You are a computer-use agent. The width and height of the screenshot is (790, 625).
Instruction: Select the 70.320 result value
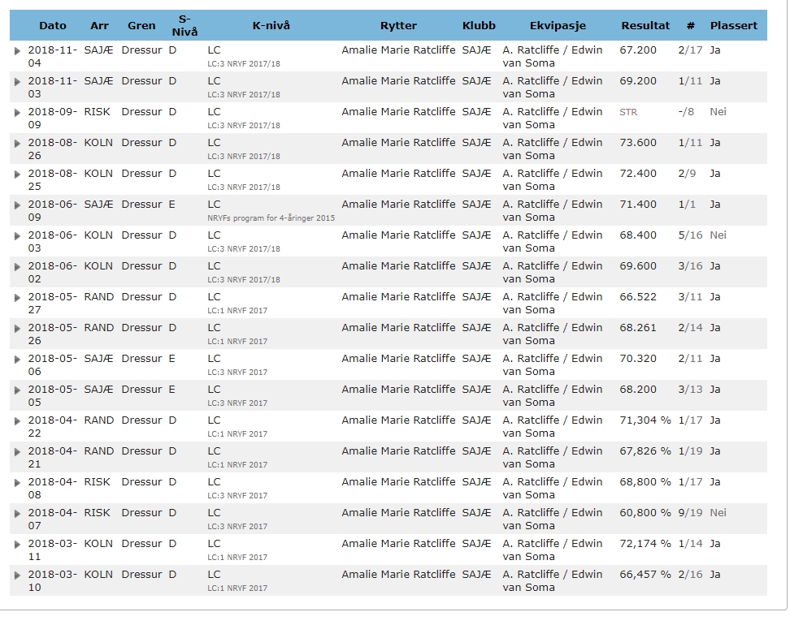638,358
